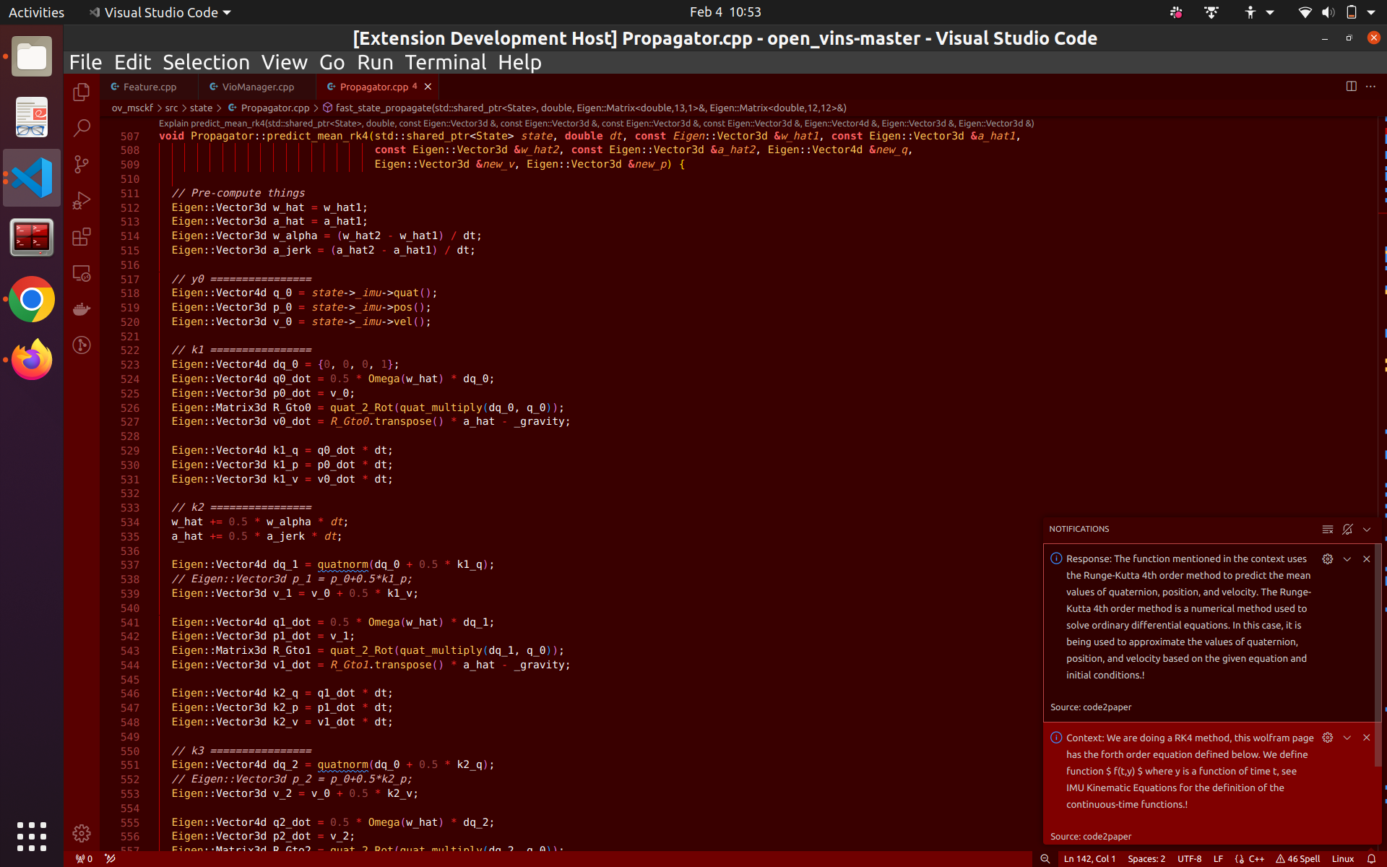Viewport: 1387px width, 867px height.
Task: Open Remote Explorer view
Action: tap(82, 273)
